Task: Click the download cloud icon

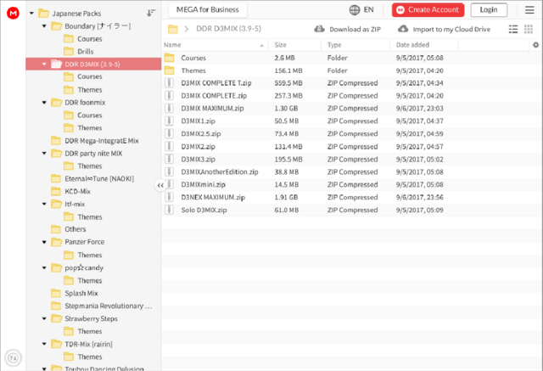Action: [x=319, y=29]
